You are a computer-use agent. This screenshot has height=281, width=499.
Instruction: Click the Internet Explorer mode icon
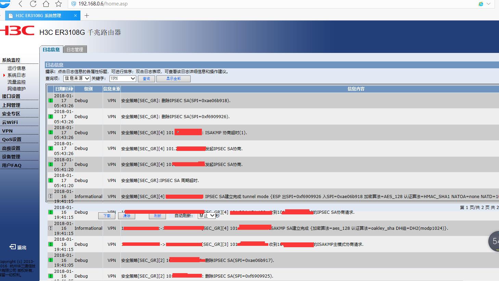(x=481, y=4)
